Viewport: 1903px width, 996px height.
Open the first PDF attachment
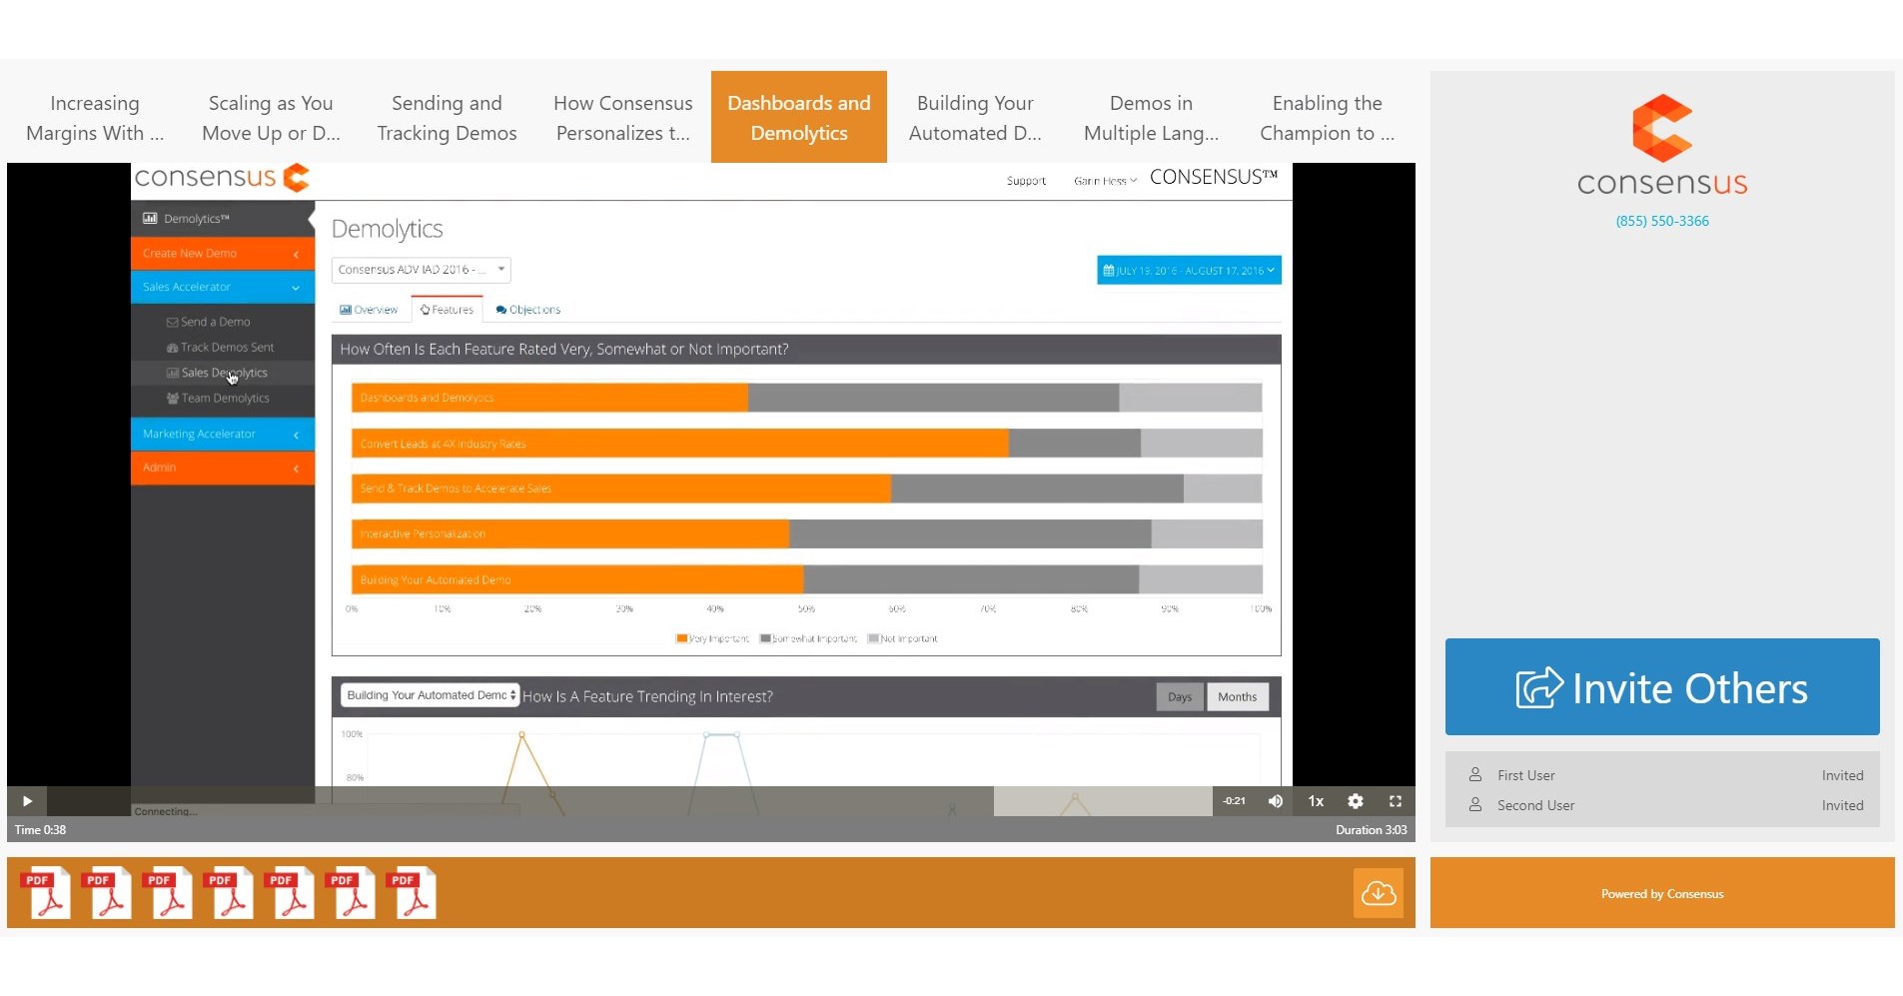point(47,892)
